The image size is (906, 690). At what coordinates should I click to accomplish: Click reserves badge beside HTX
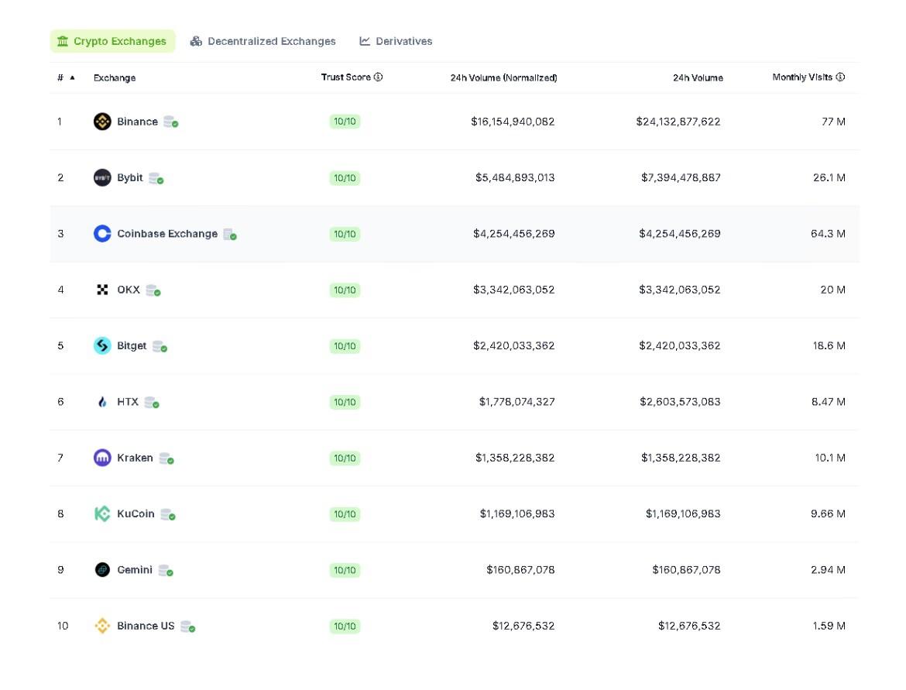(152, 403)
